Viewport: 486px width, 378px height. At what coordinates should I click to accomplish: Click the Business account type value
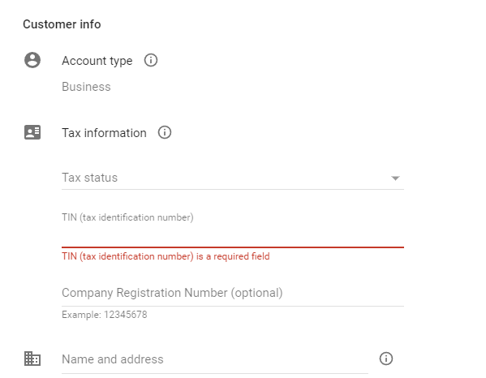tap(86, 87)
